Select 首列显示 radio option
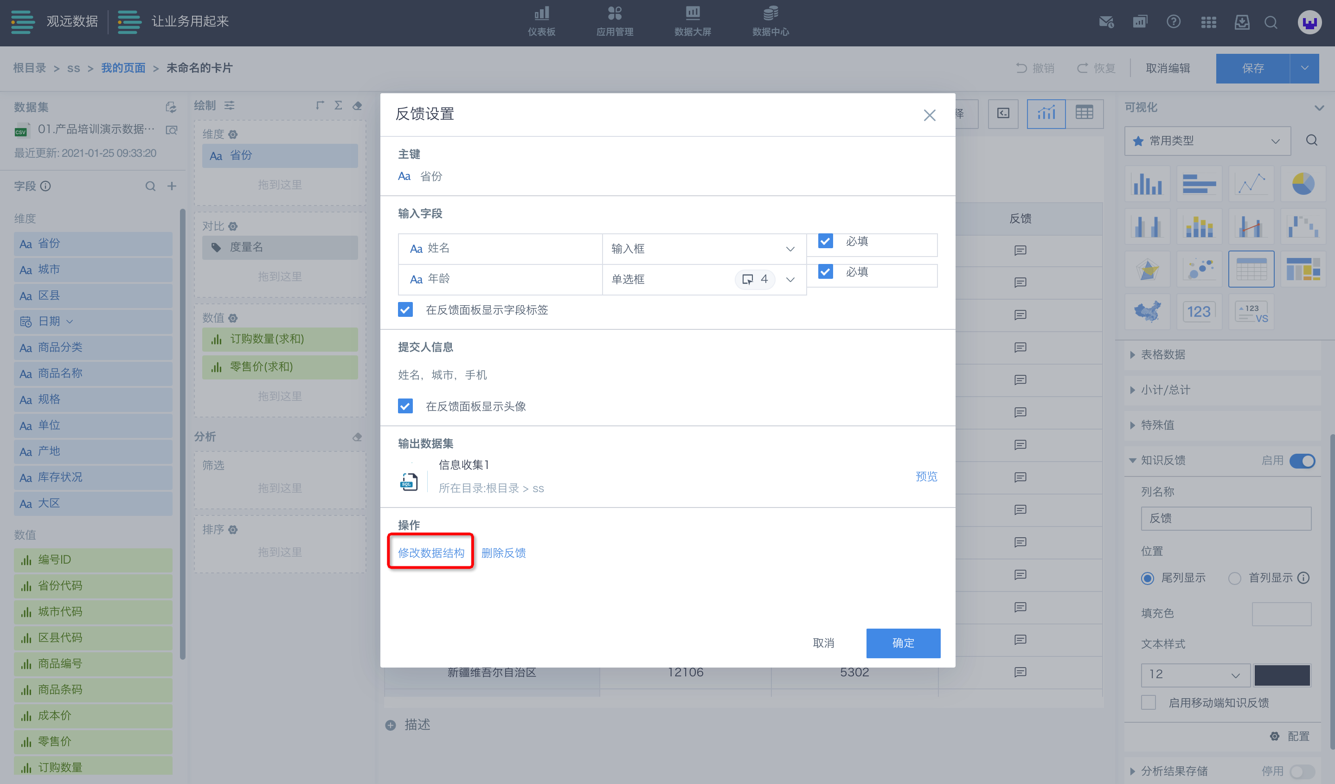 click(1234, 578)
